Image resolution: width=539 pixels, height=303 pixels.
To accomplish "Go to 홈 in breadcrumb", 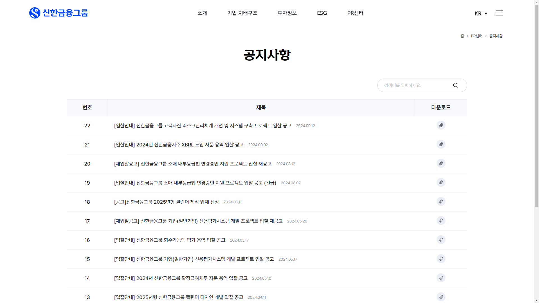I will (x=462, y=36).
